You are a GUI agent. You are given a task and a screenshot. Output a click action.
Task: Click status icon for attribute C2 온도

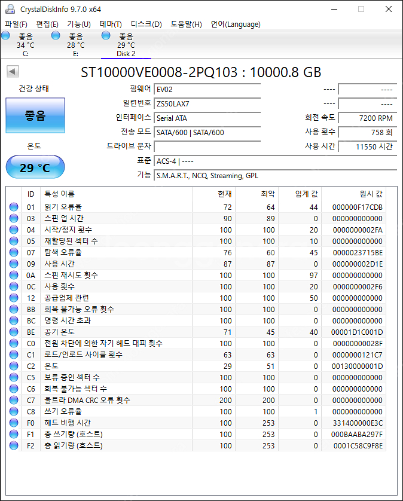[13, 366]
